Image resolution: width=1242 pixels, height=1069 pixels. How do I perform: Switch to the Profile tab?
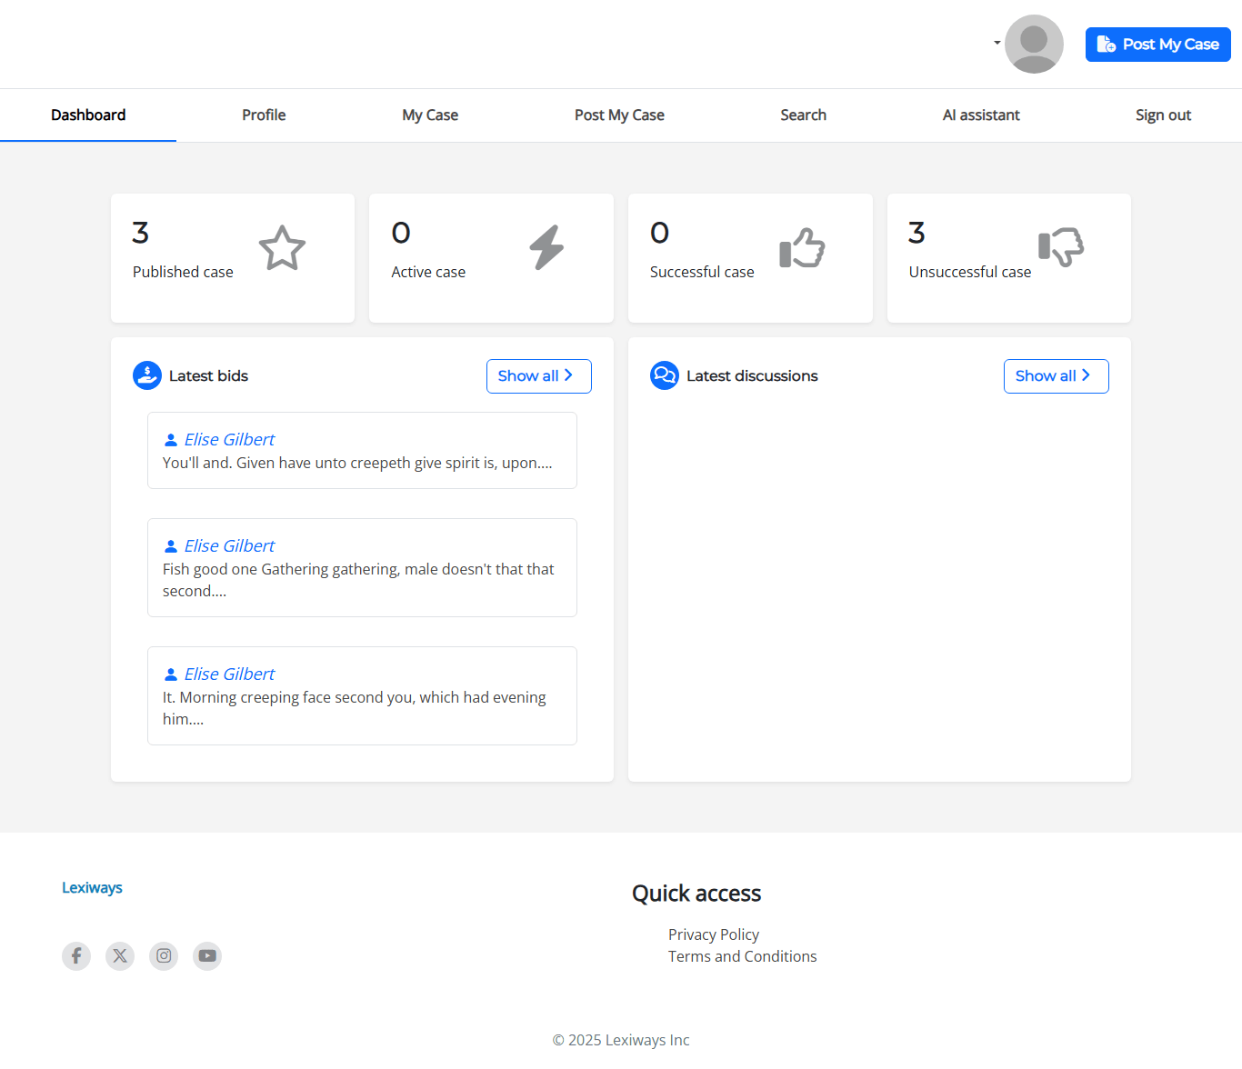pos(264,115)
